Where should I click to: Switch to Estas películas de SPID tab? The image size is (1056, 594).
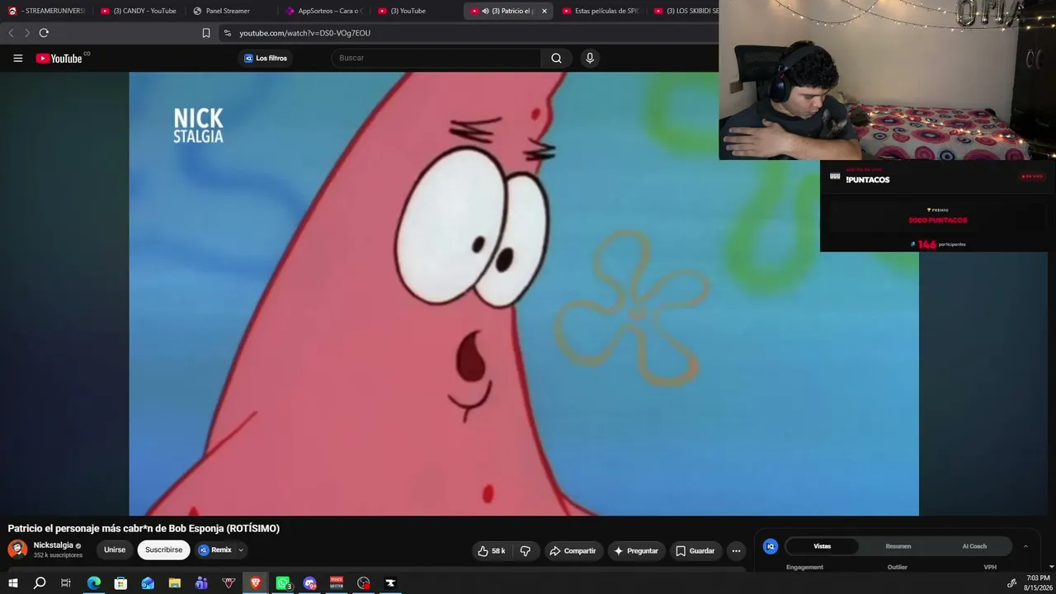click(601, 11)
